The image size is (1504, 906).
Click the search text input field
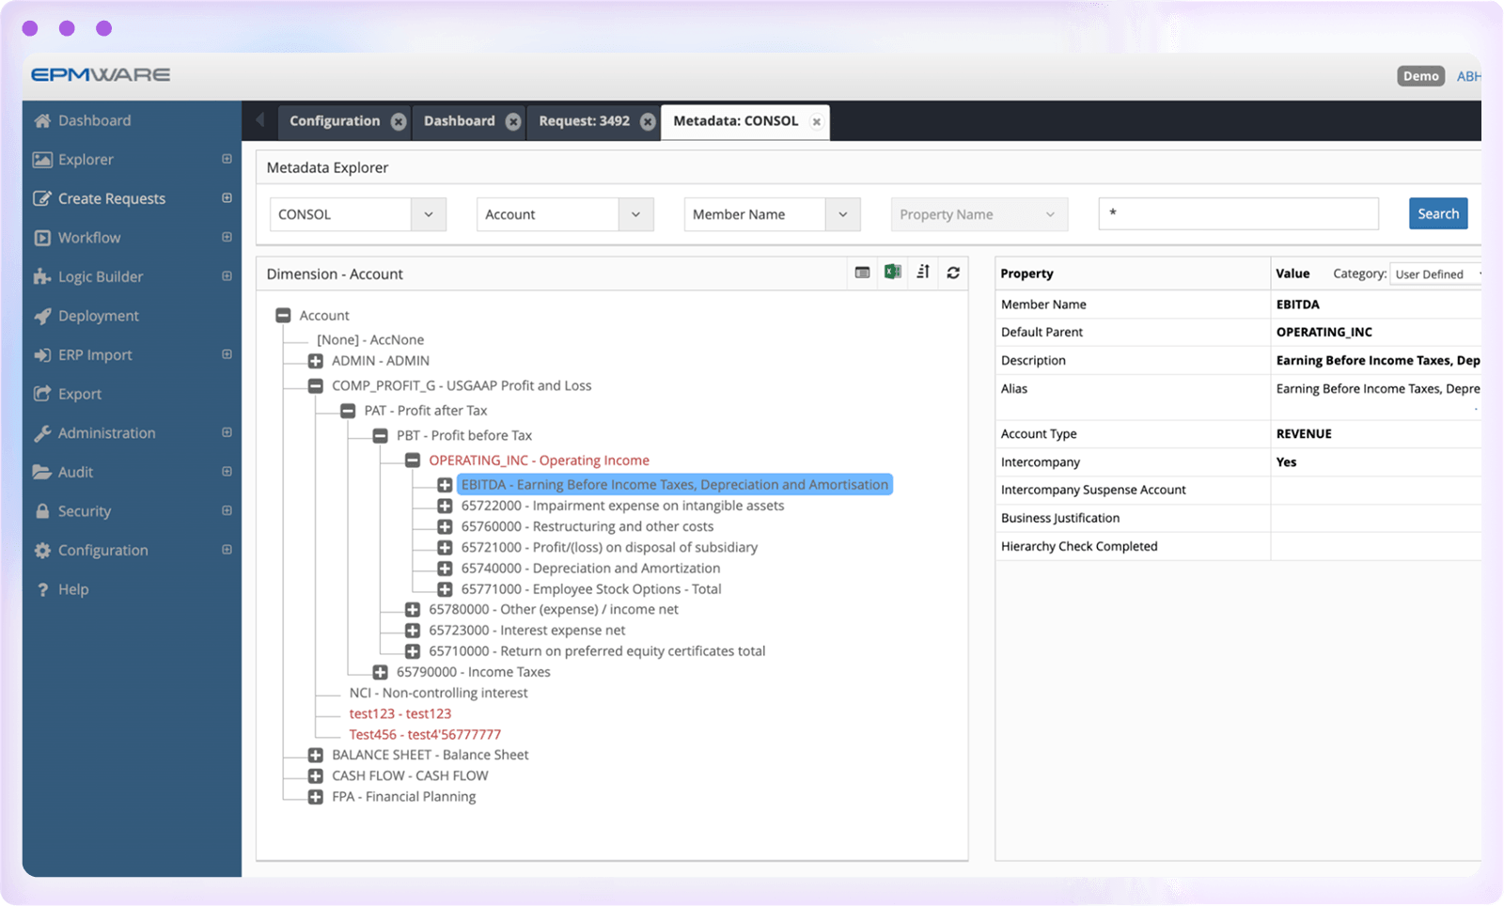pos(1237,213)
